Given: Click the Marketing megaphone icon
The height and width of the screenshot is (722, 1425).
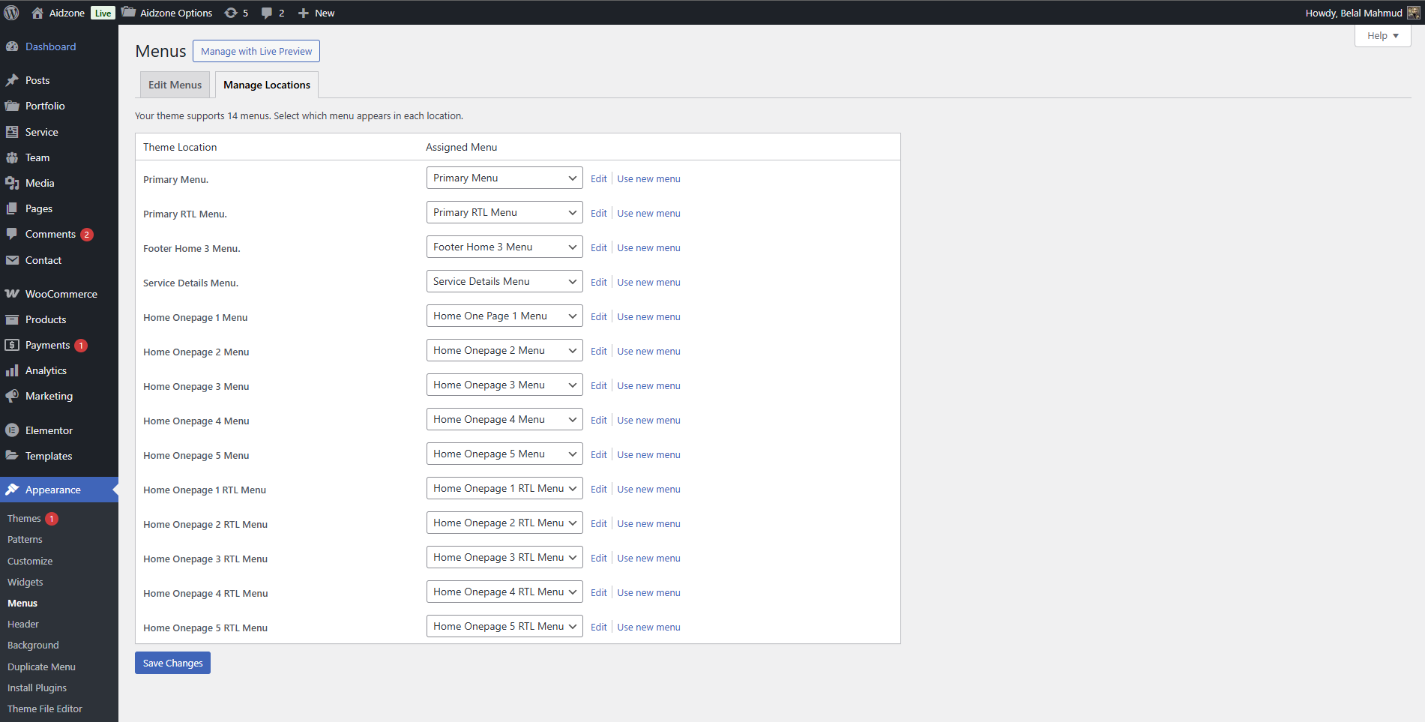Looking at the screenshot, I should tap(12, 396).
